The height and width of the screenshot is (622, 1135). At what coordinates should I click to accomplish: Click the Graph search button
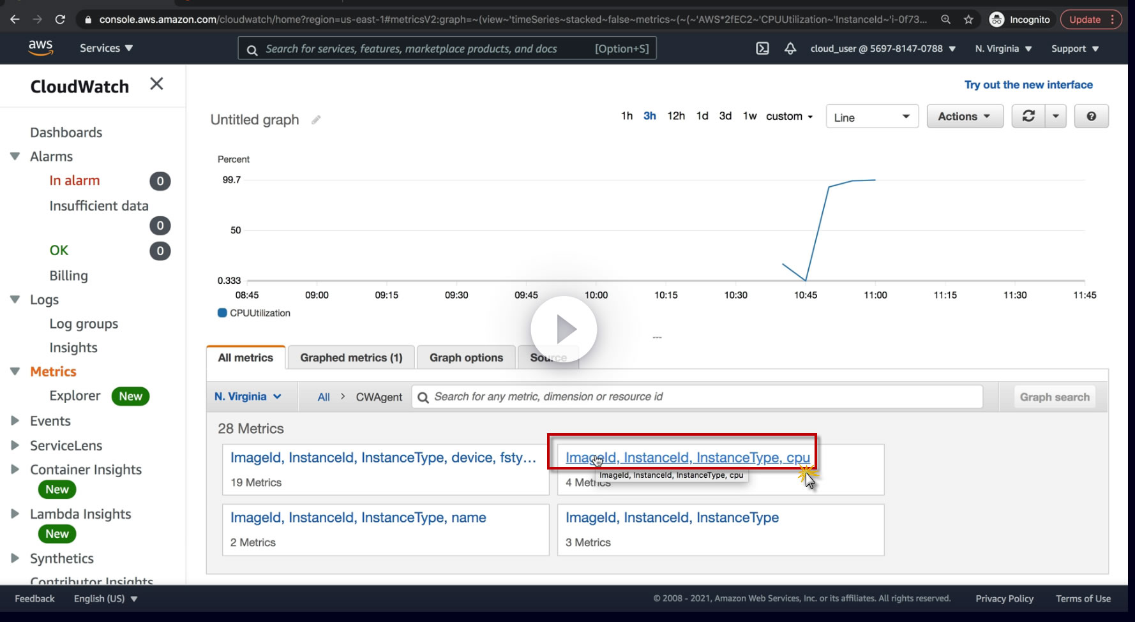[x=1055, y=397]
